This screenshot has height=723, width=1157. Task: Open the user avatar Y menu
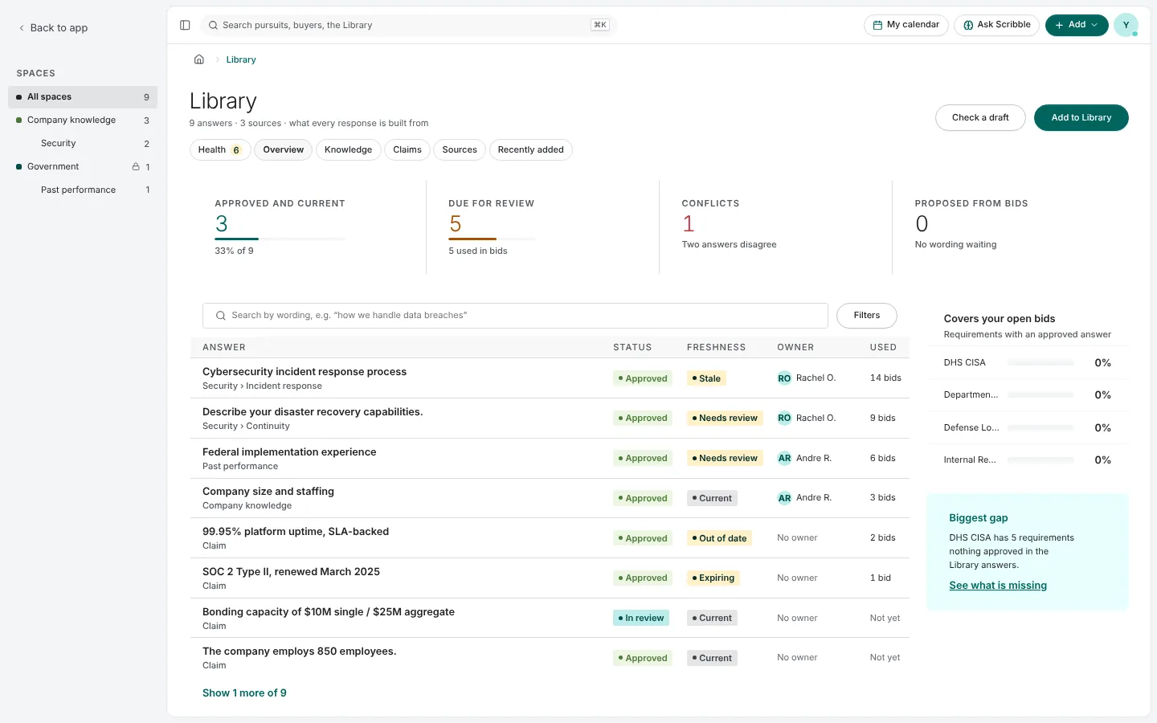point(1126,25)
